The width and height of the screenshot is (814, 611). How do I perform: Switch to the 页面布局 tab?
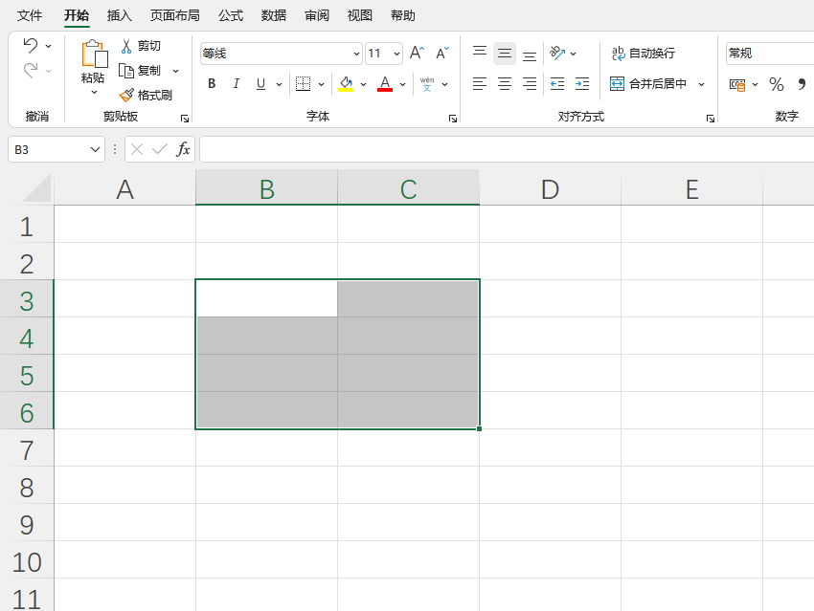pos(175,15)
